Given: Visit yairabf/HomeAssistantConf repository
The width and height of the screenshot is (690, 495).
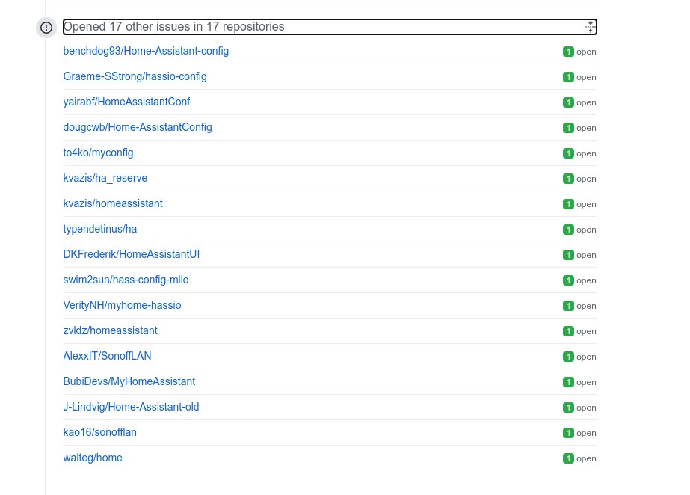Looking at the screenshot, I should (x=126, y=102).
